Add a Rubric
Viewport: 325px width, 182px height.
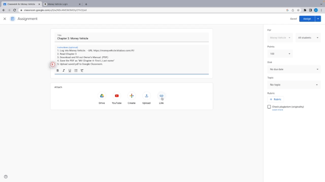(x=275, y=99)
